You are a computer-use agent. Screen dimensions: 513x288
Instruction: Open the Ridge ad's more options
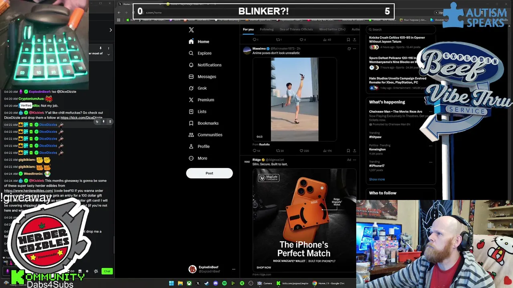click(354, 160)
